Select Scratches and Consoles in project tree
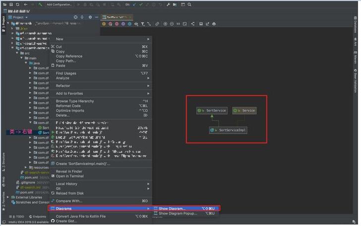Image resolution: width=361 pixels, height=226 pixels. [x=30, y=202]
